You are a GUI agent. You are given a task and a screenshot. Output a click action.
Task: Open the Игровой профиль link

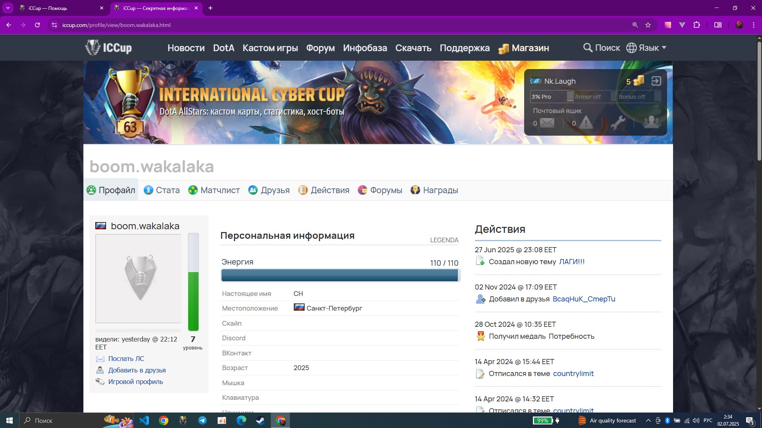coord(135,382)
